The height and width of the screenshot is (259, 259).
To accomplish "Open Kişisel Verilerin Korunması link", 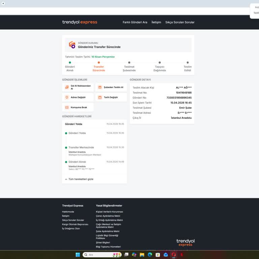I will point(109,211).
